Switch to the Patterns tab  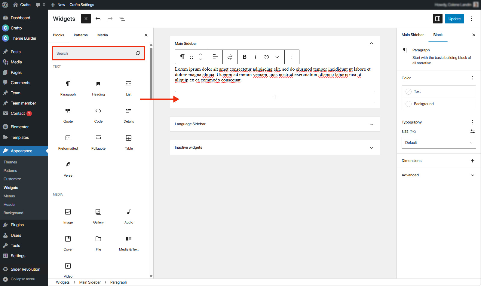81,35
